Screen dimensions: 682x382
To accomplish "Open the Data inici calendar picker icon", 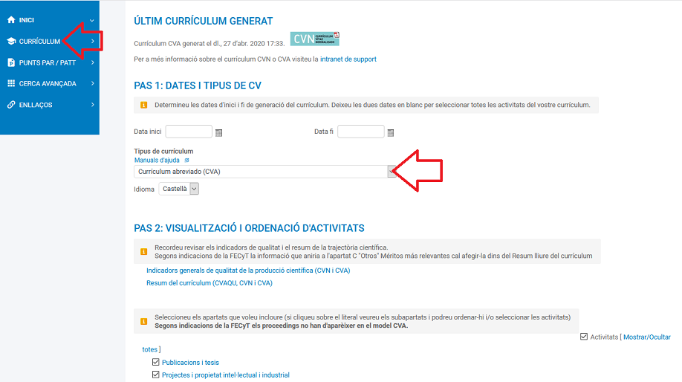I will click(218, 133).
